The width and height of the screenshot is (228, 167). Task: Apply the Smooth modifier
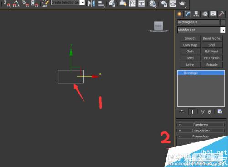(190, 38)
